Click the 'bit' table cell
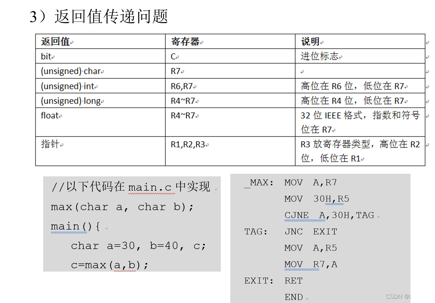 [100, 56]
